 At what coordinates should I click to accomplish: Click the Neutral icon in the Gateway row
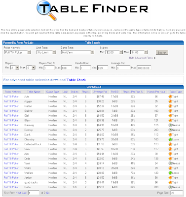click(170, 125)
